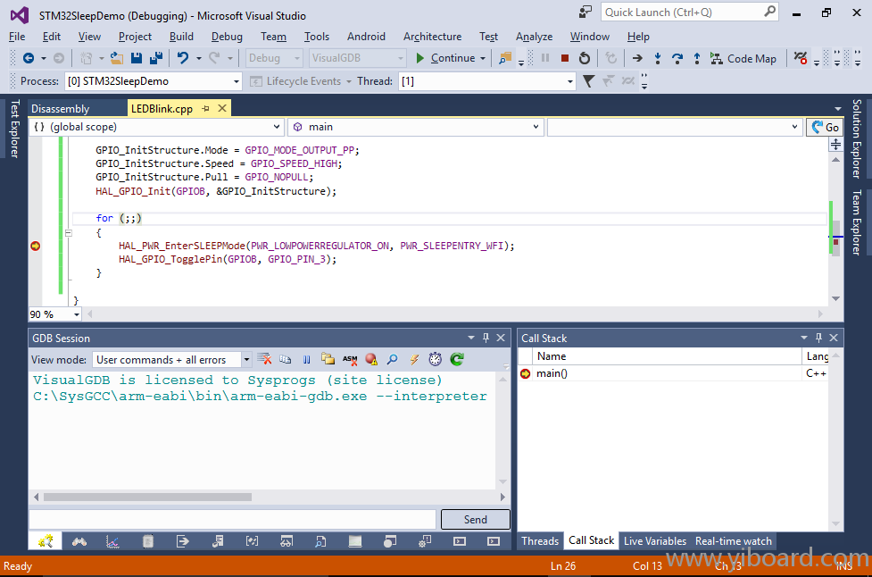Step Out of the current function
Viewport: 872px width, 577px height.
(697, 58)
